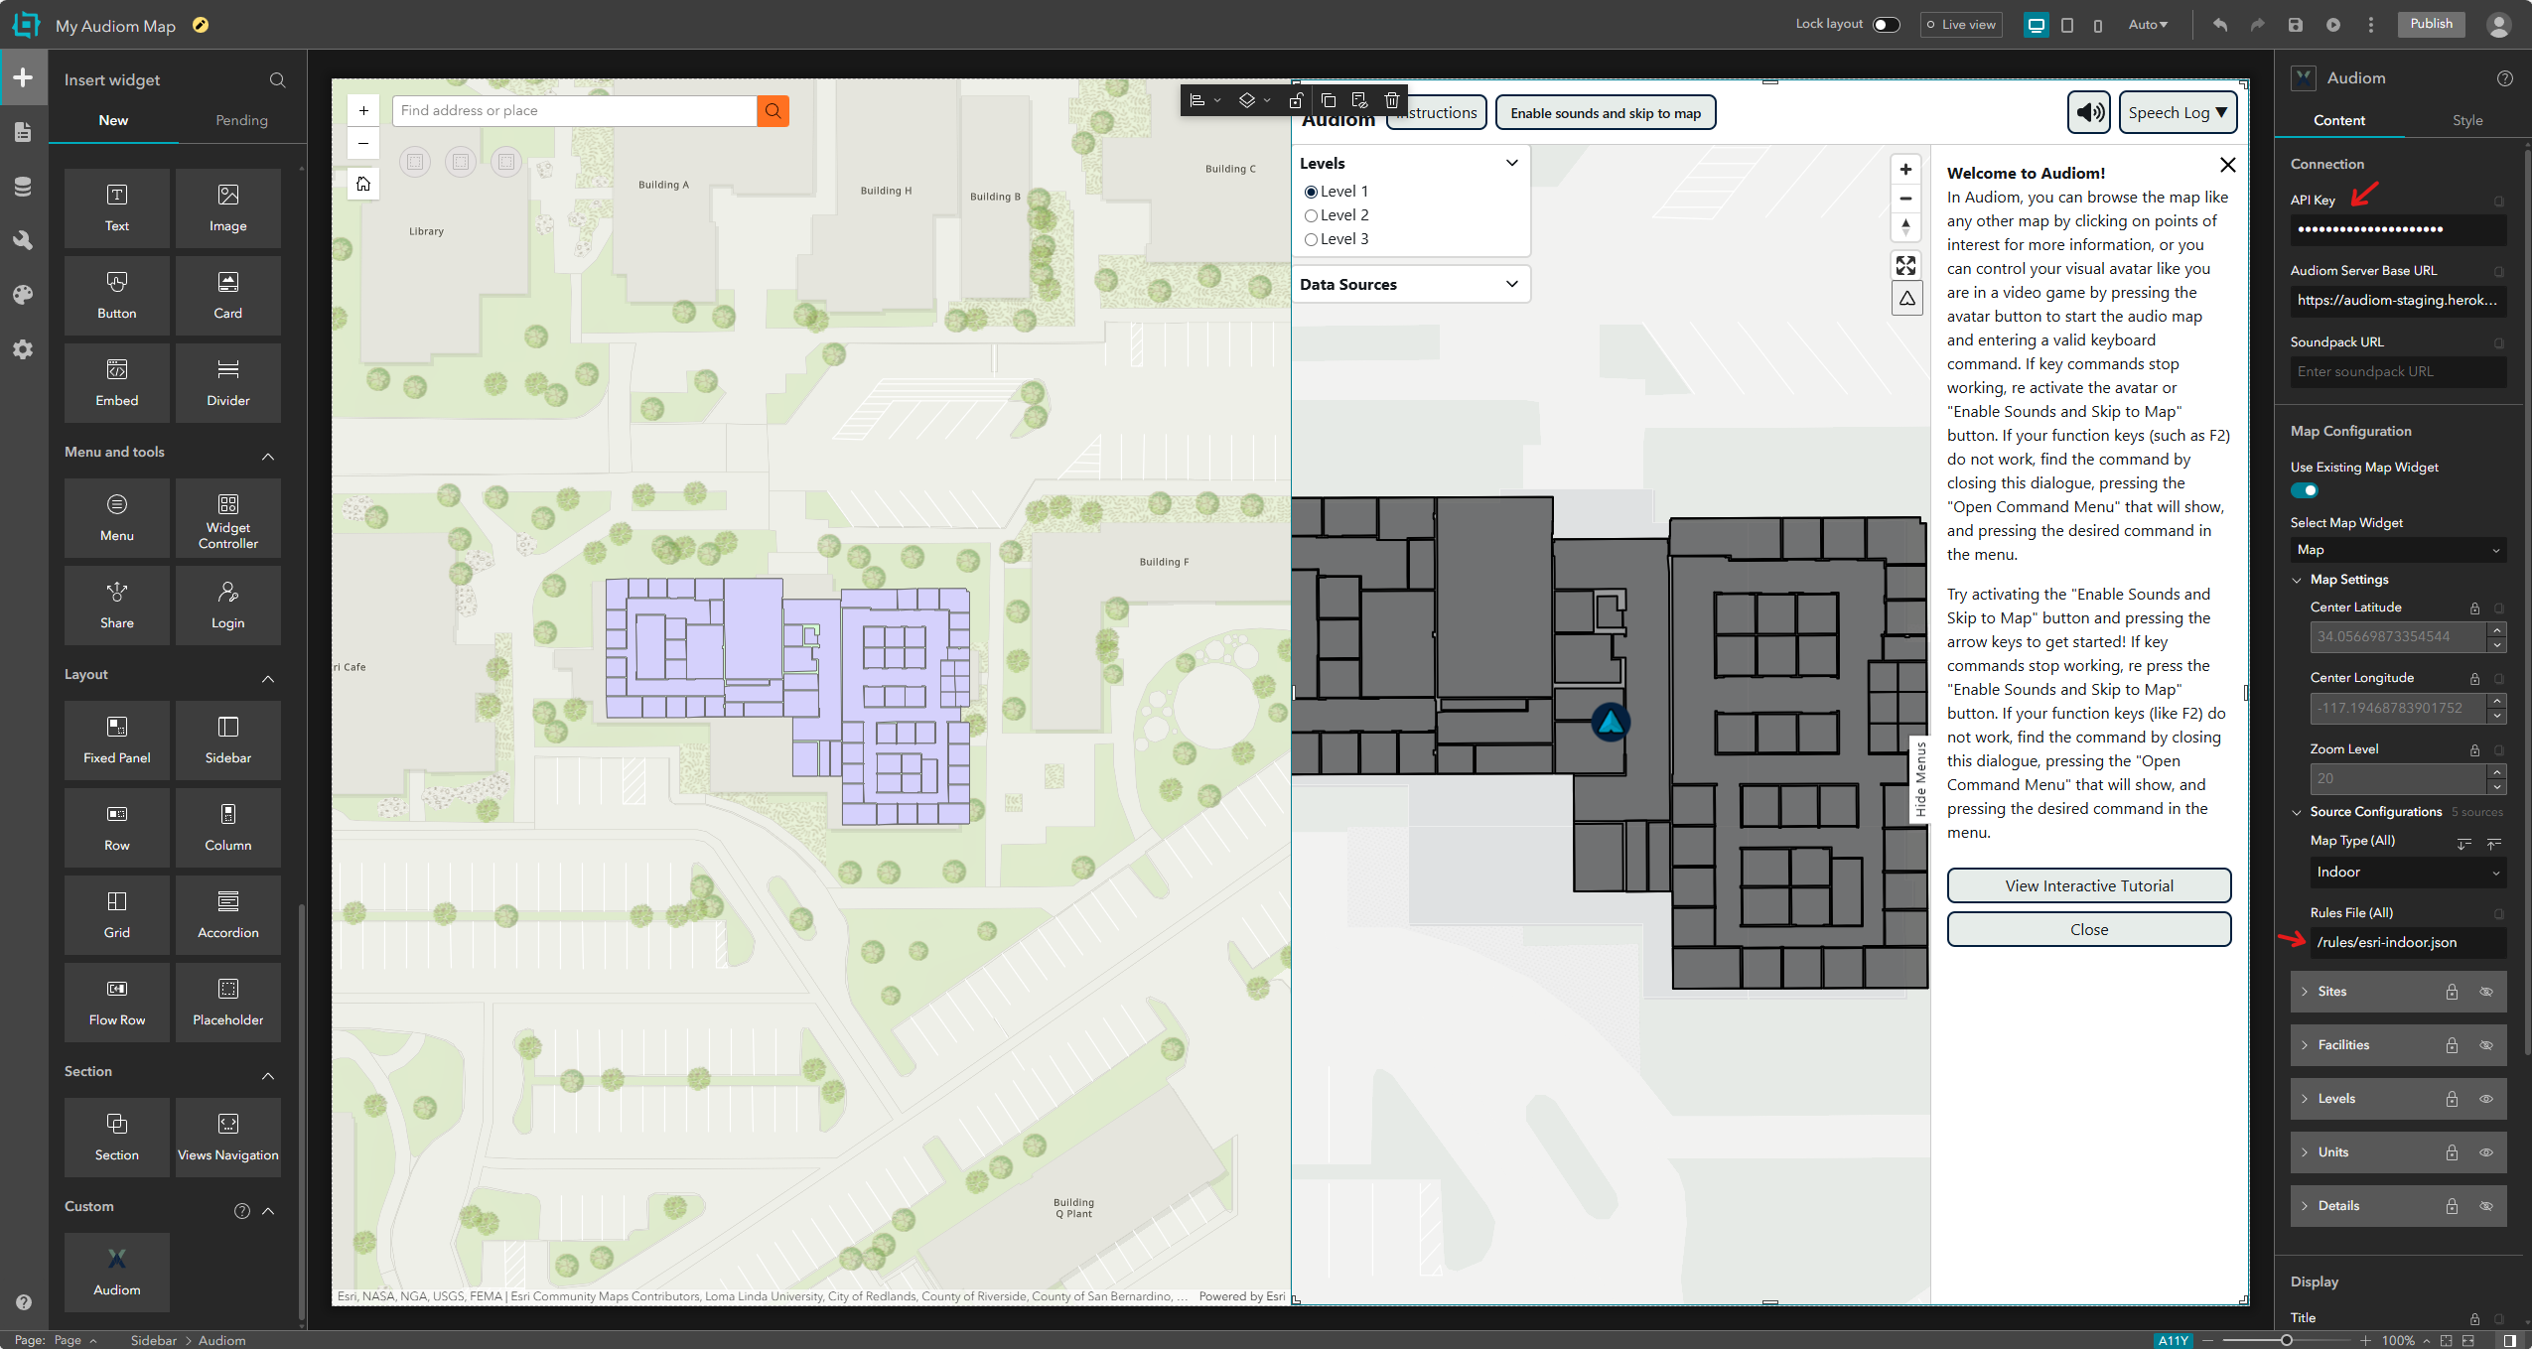Switch to the Pending widgets tab
This screenshot has width=2532, height=1349.
click(x=242, y=120)
